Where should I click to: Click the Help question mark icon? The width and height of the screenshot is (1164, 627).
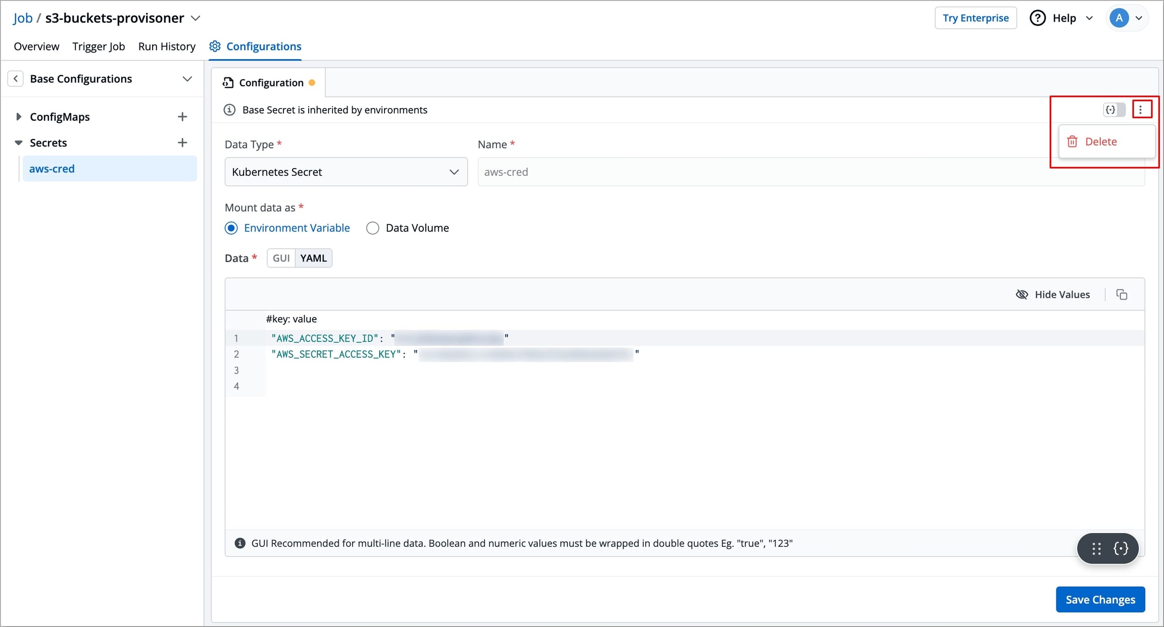(x=1037, y=18)
